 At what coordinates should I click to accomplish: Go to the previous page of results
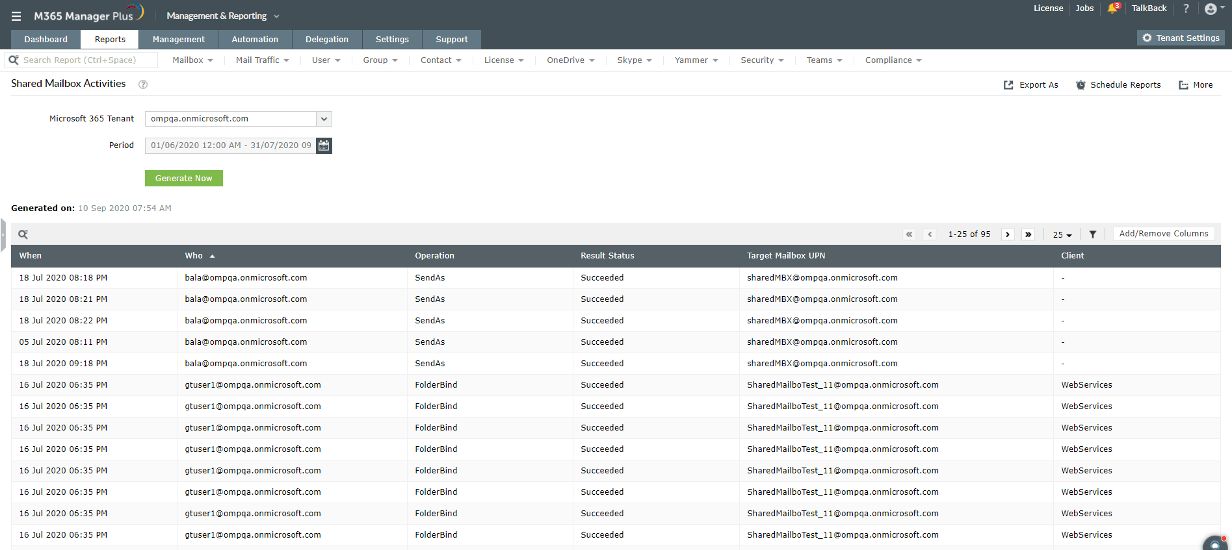930,234
